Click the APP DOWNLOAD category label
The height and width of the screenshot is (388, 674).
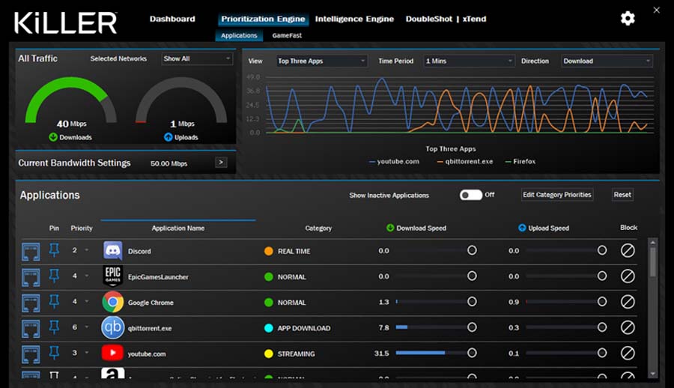[x=304, y=328]
